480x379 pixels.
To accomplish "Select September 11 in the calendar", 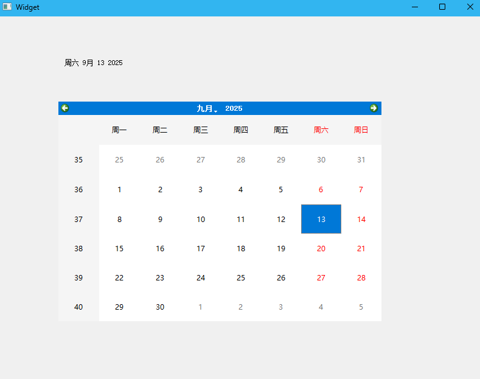I will point(241,219).
